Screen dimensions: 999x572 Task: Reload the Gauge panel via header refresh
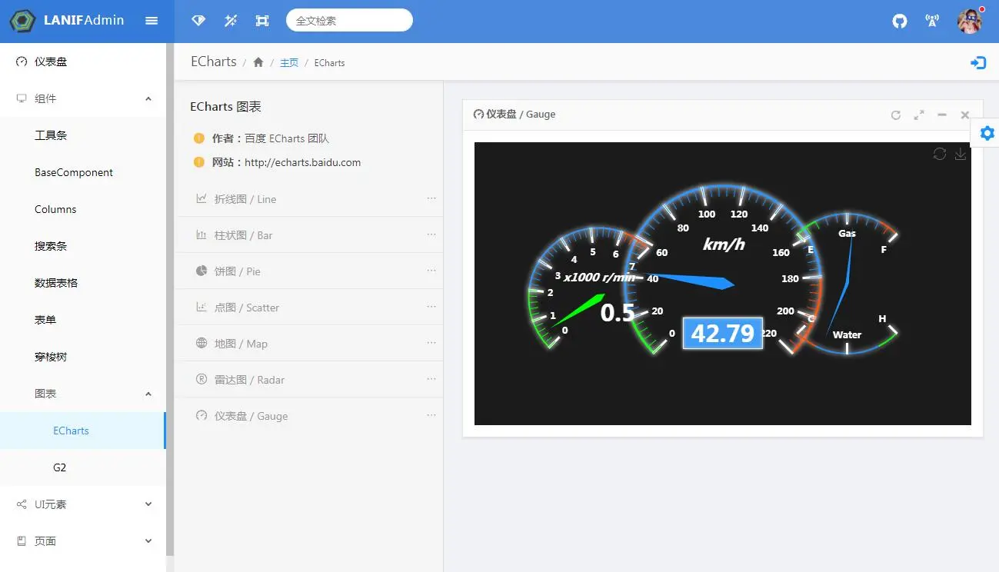coord(895,115)
